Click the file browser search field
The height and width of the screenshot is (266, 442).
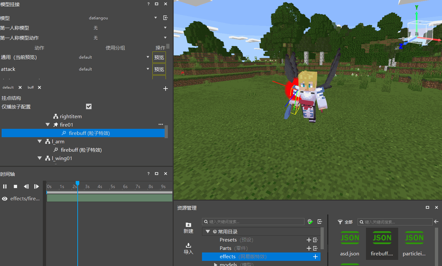tap(395, 222)
